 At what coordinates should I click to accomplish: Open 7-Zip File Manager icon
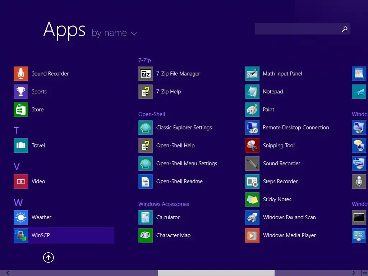[x=146, y=73]
